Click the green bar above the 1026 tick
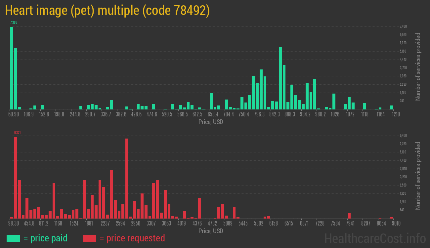 coord(334,101)
